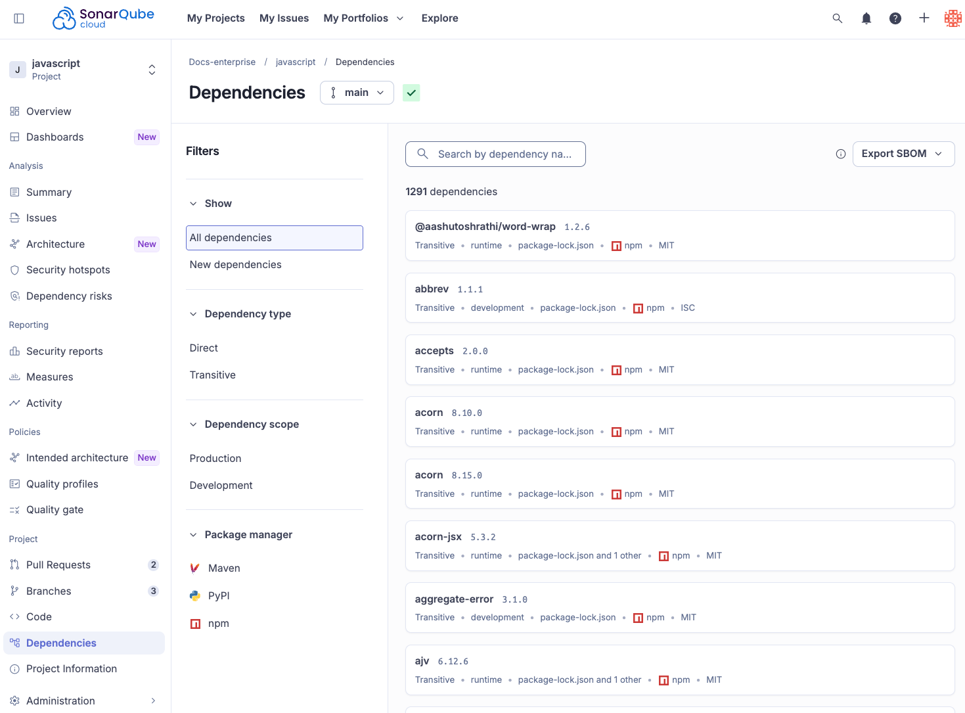The image size is (965, 713).
Task: Select the New dependencies filter
Action: coord(275,265)
